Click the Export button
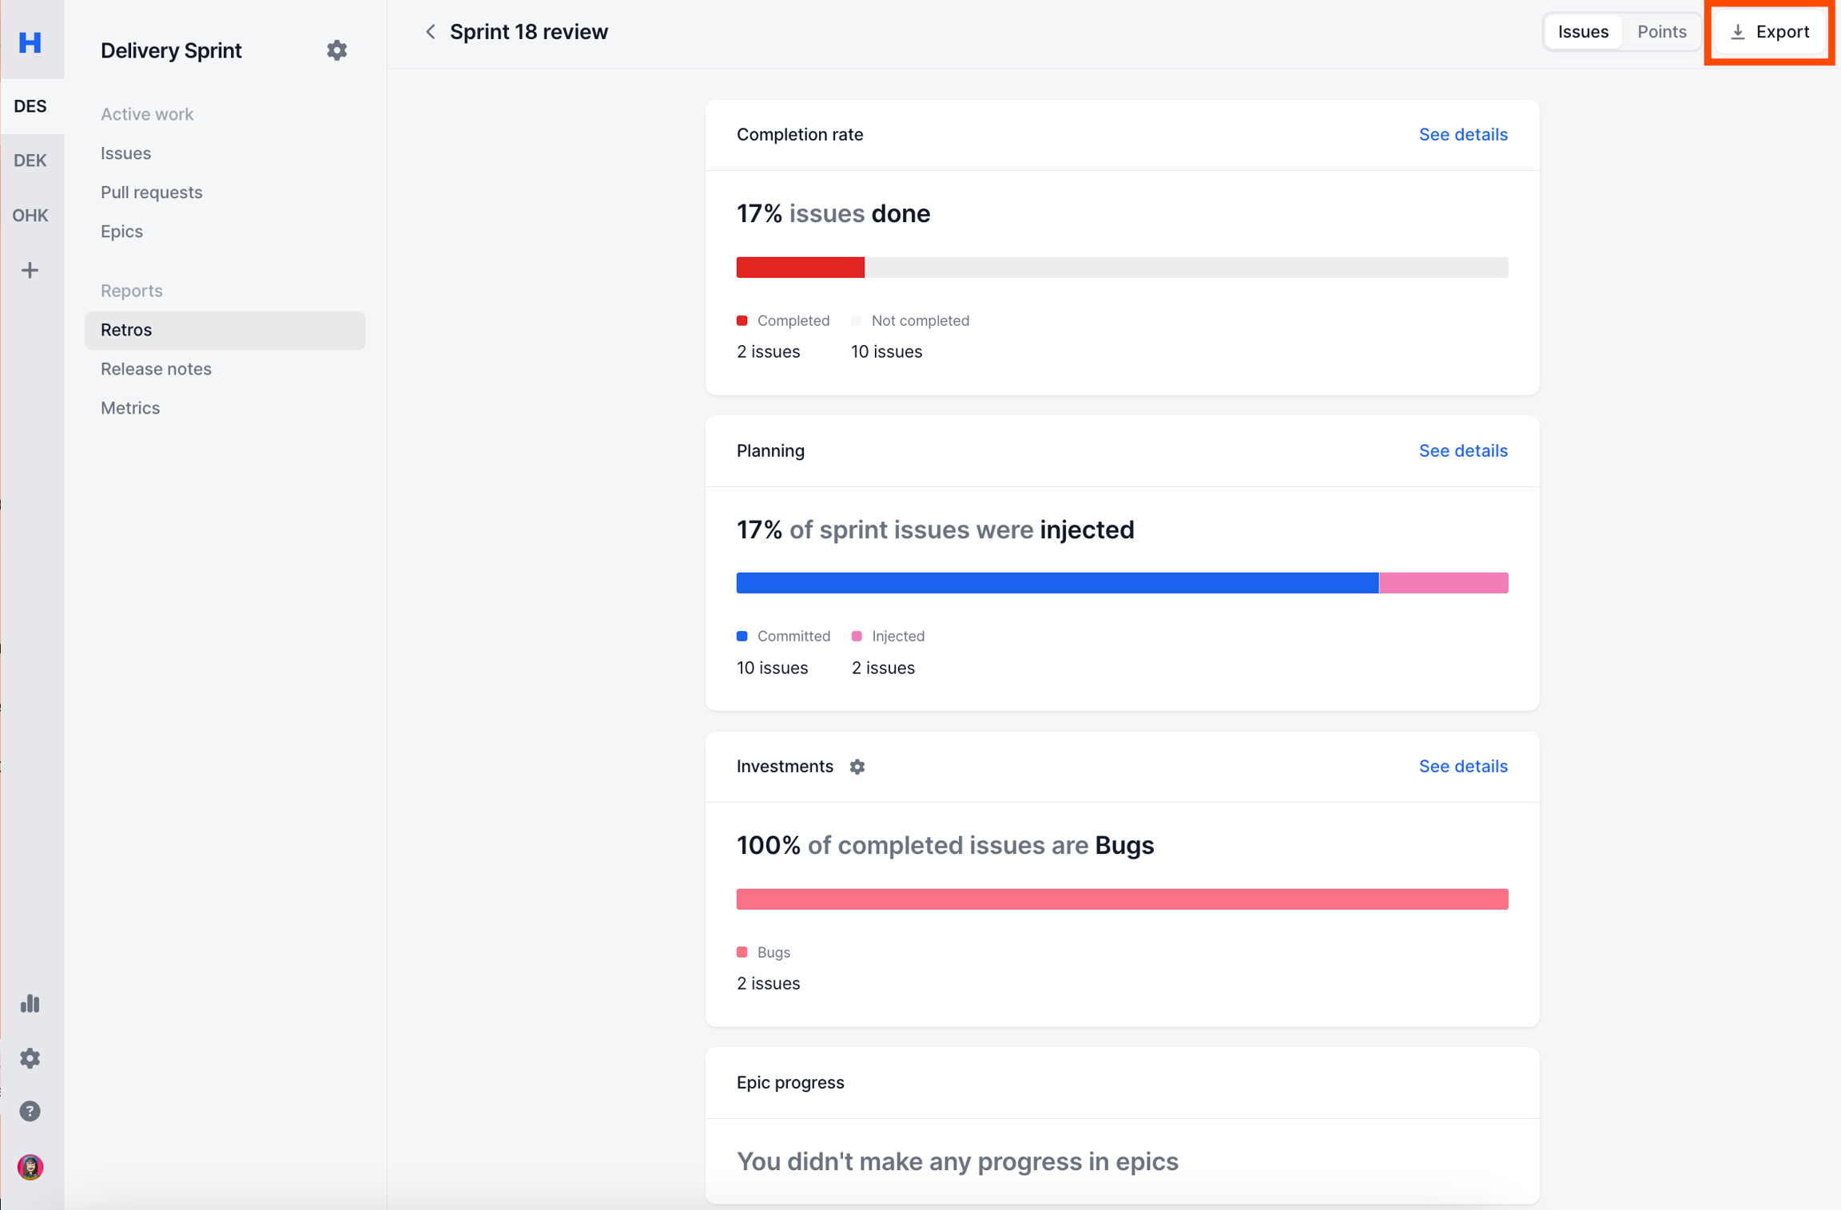This screenshot has height=1210, width=1841. pos(1770,32)
